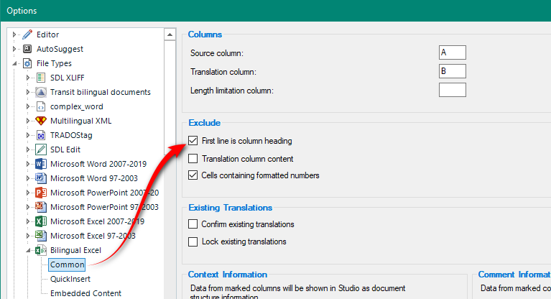Expand the AutoSuggest tree node
551x299 pixels.
[x=14, y=49]
